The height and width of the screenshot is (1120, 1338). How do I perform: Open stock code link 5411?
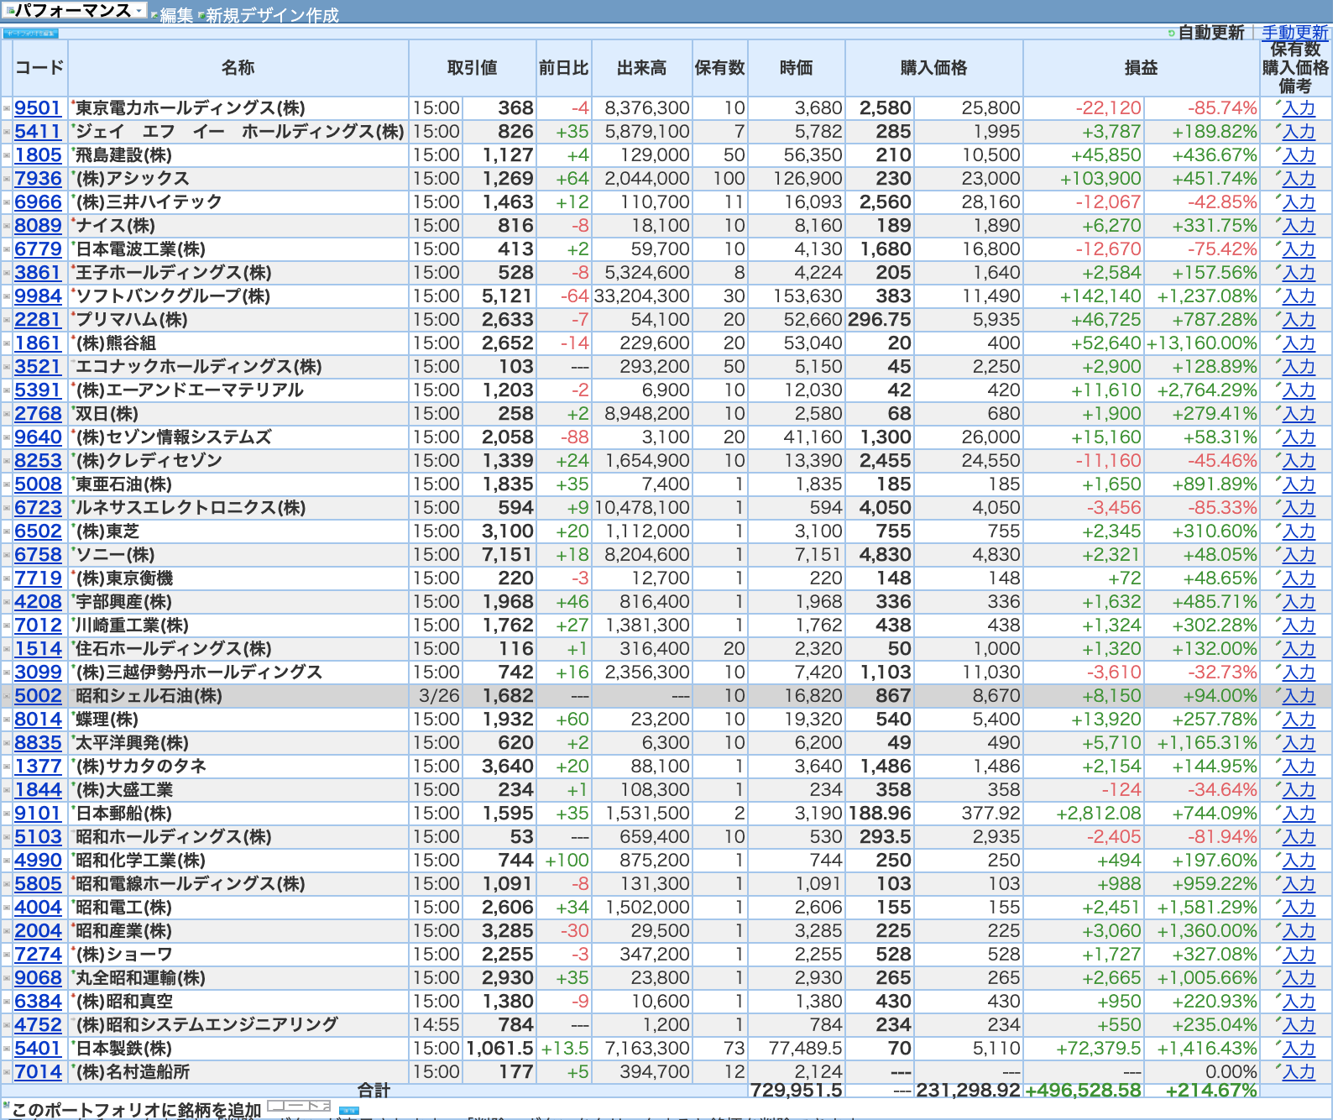38,132
